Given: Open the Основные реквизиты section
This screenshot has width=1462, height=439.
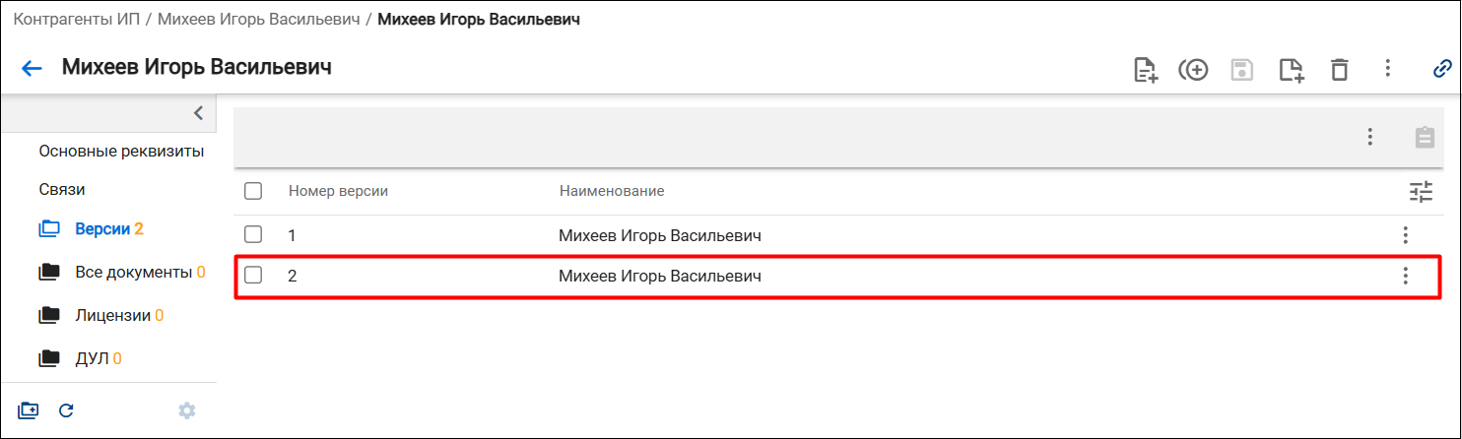Looking at the screenshot, I should click(121, 151).
